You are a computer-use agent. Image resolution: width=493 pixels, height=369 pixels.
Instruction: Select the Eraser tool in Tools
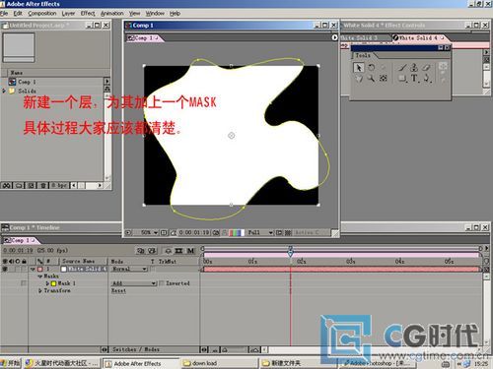tap(426, 68)
